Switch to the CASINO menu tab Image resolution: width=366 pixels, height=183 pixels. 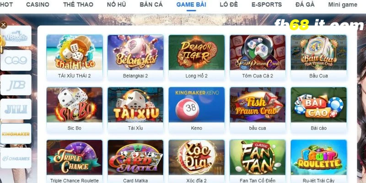(x=38, y=5)
